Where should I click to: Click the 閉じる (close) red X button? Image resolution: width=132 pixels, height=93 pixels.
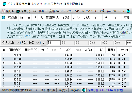8,11
